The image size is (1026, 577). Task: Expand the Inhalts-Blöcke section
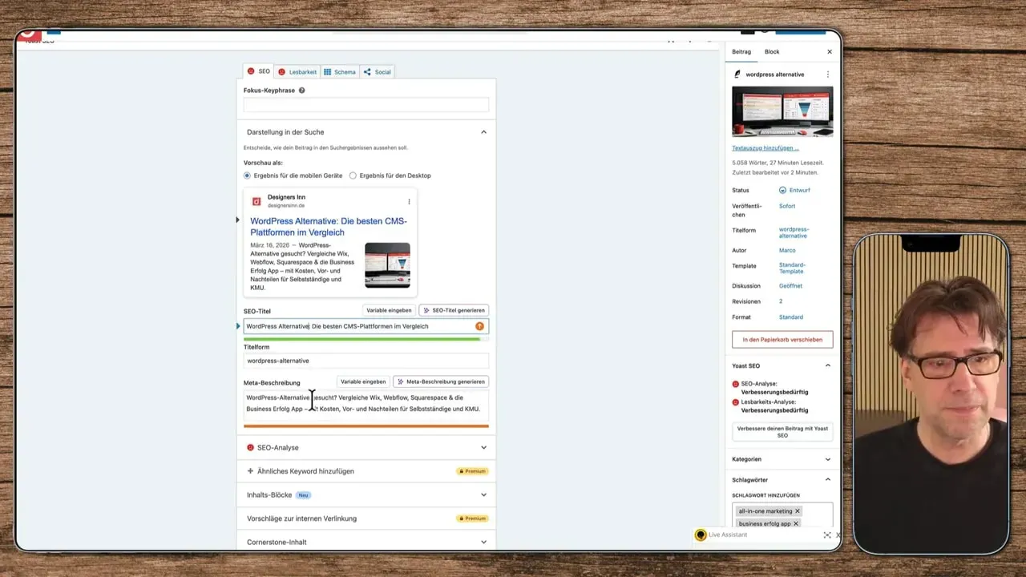tap(483, 494)
